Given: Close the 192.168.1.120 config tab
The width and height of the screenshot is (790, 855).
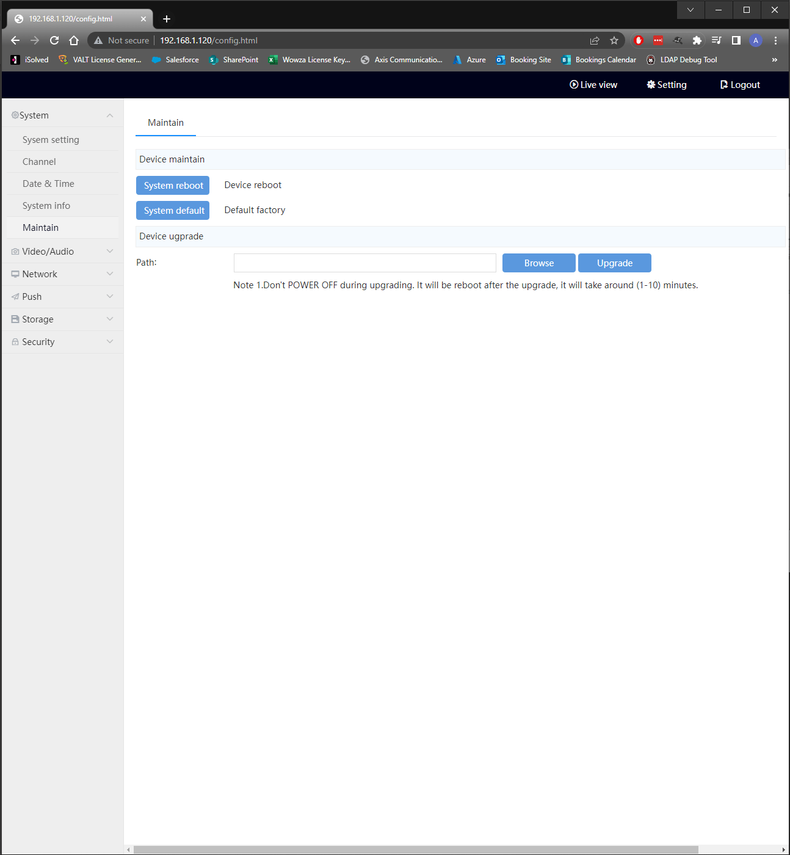Looking at the screenshot, I should click(x=143, y=19).
